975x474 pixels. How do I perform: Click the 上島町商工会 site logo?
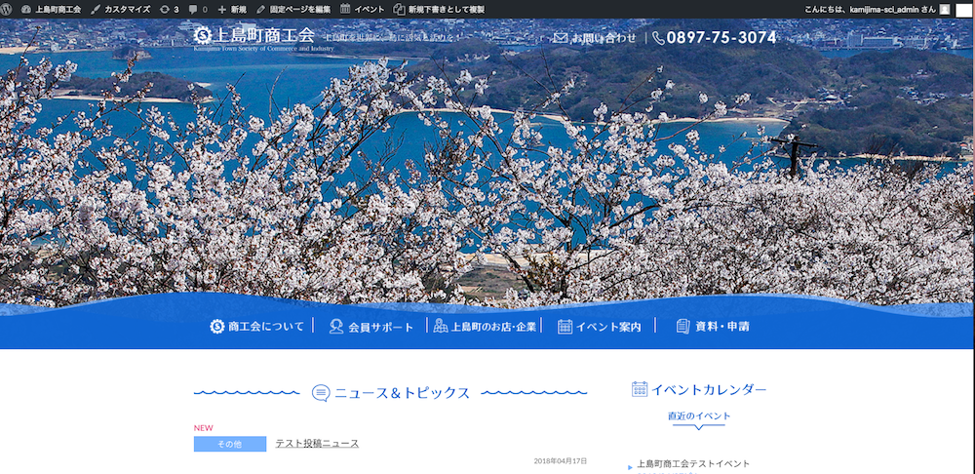tap(254, 36)
